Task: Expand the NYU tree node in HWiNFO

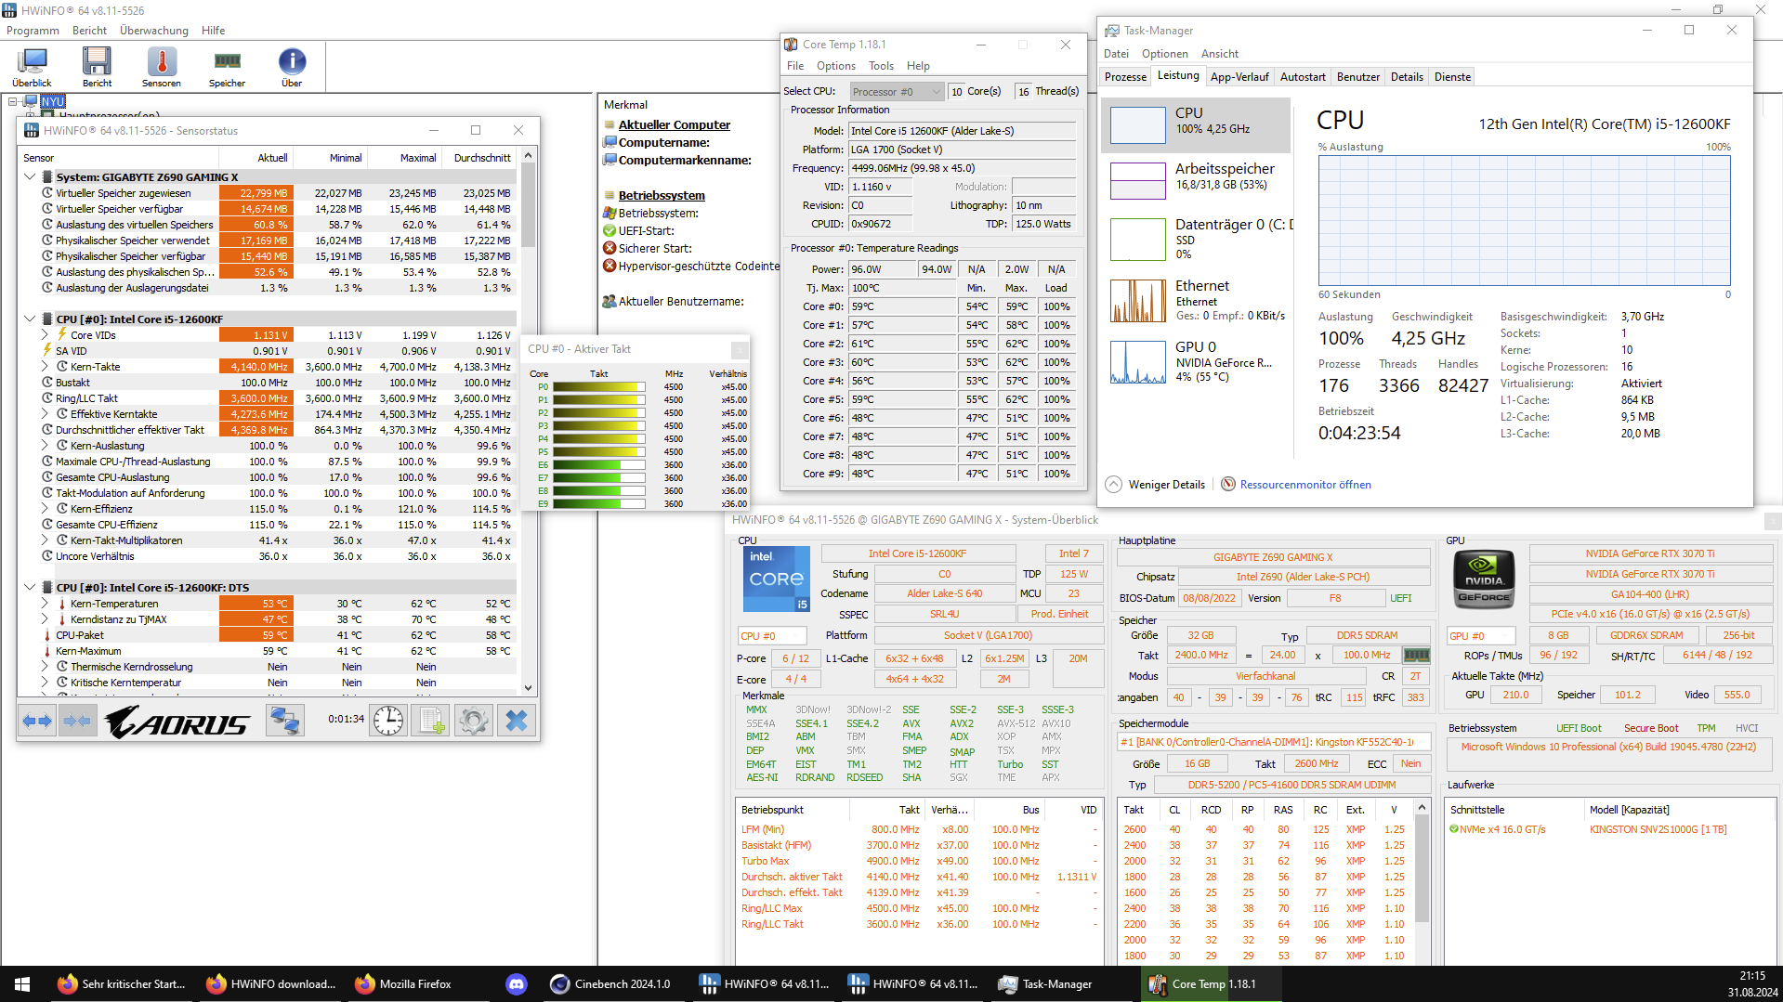Action: (x=14, y=101)
